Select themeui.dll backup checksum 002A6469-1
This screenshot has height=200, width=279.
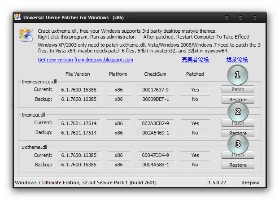point(156,133)
